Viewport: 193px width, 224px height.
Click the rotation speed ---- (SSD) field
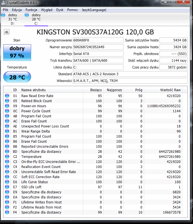[173, 54]
